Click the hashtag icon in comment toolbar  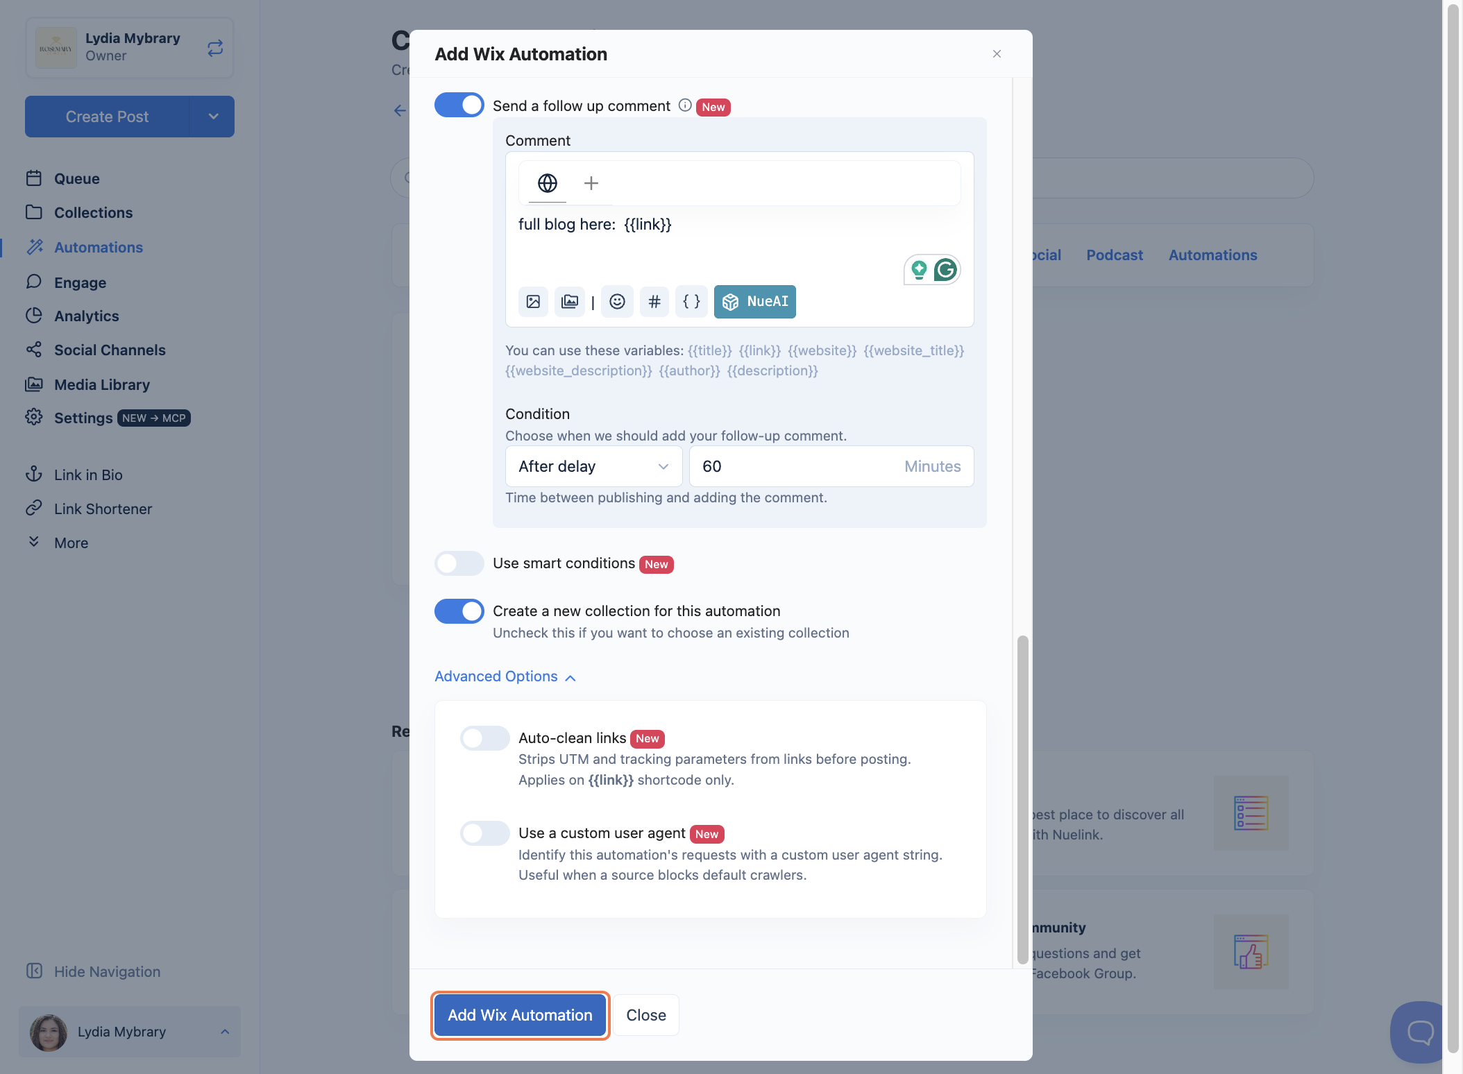pyautogui.click(x=654, y=302)
